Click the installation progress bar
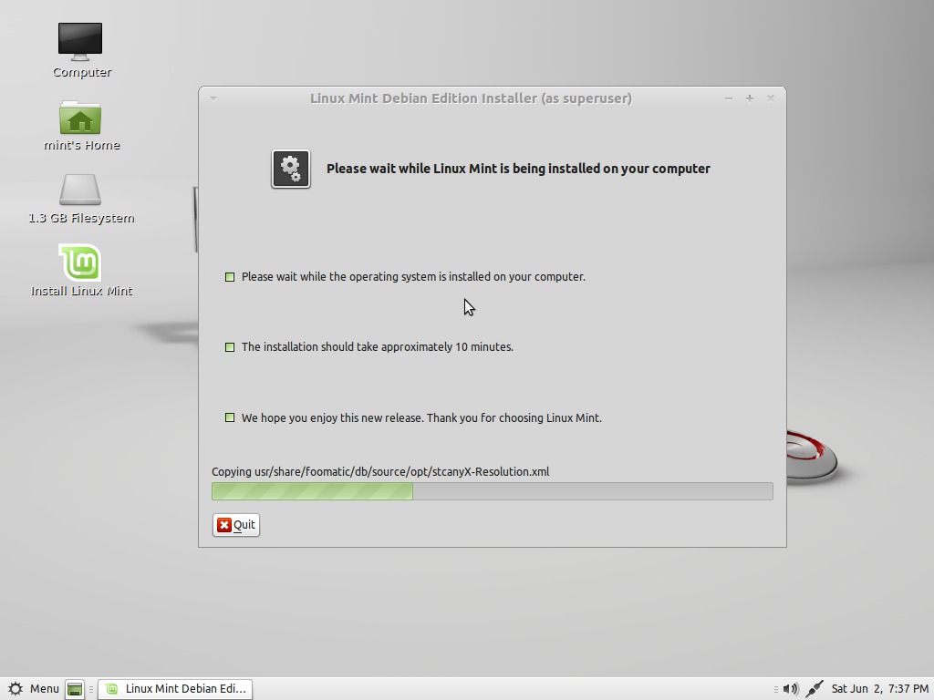Viewport: 934px width, 700px height. click(492, 491)
